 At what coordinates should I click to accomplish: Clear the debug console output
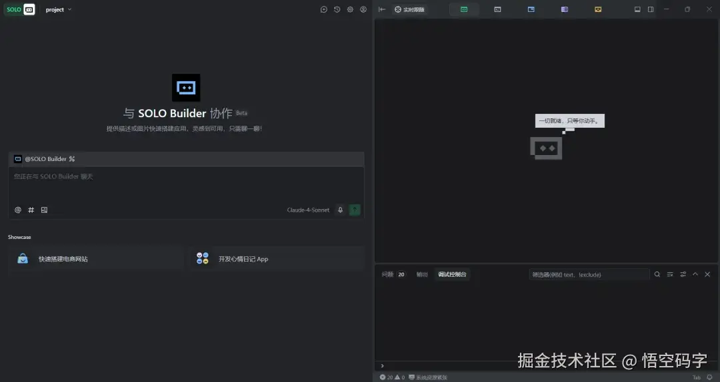pyautogui.click(x=670, y=274)
